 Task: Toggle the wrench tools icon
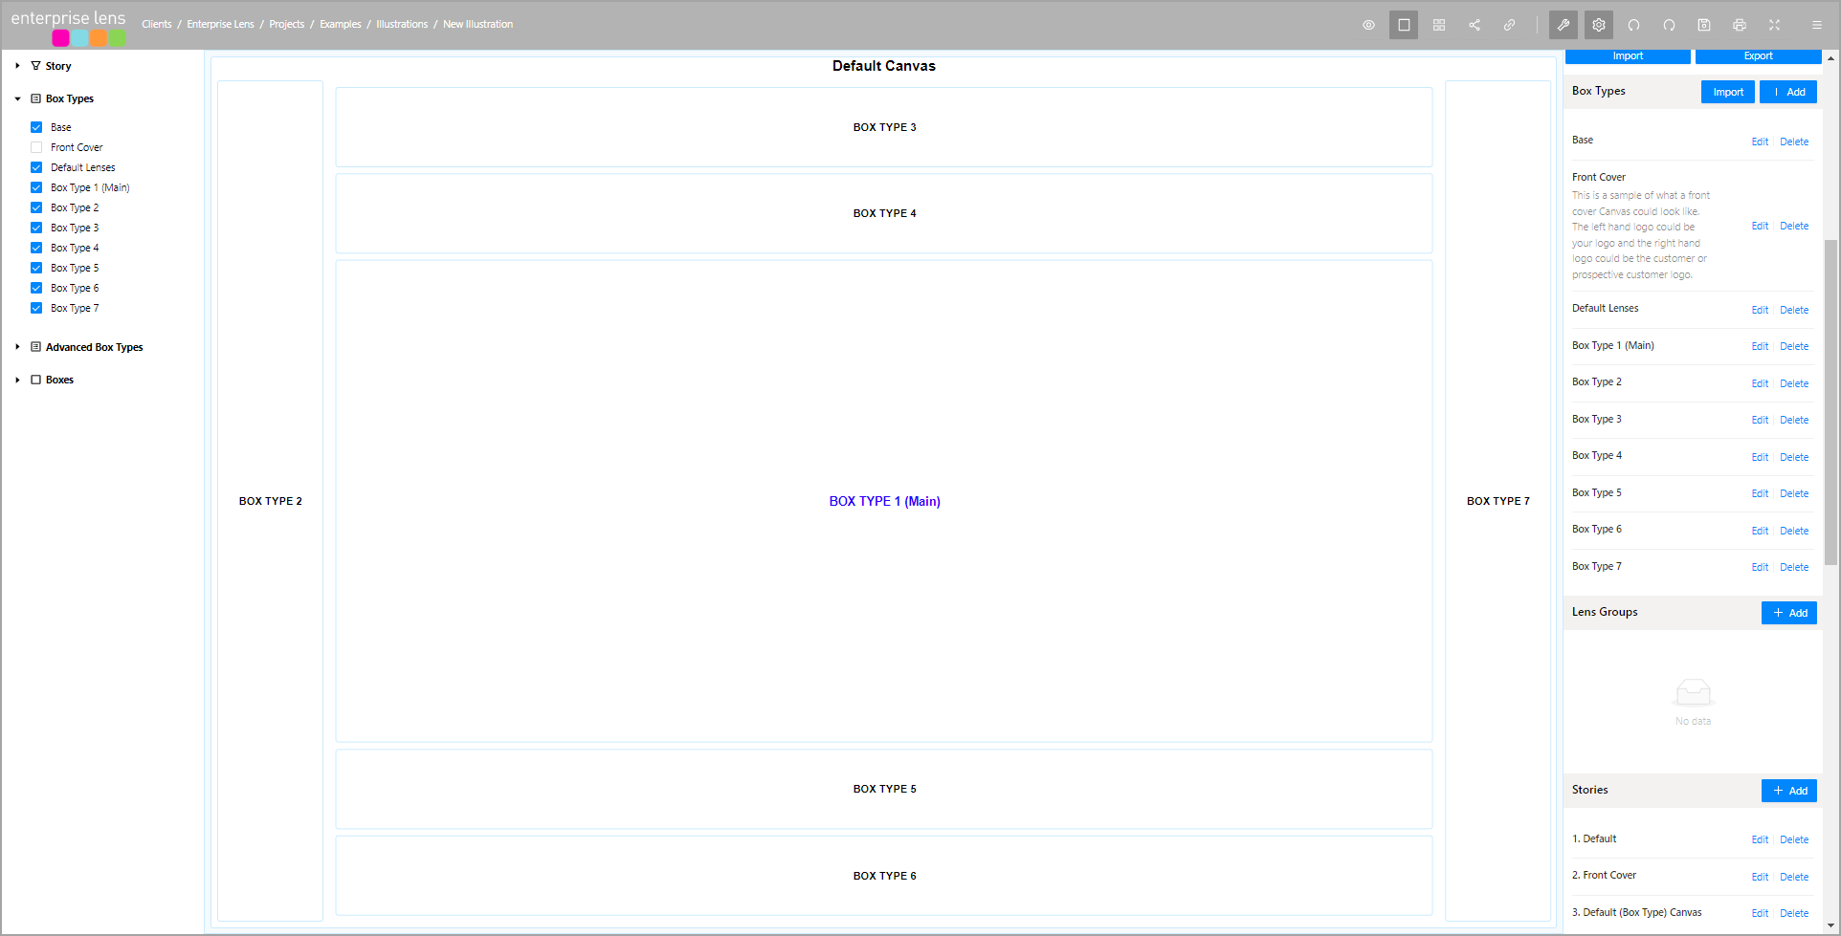coord(1564,25)
